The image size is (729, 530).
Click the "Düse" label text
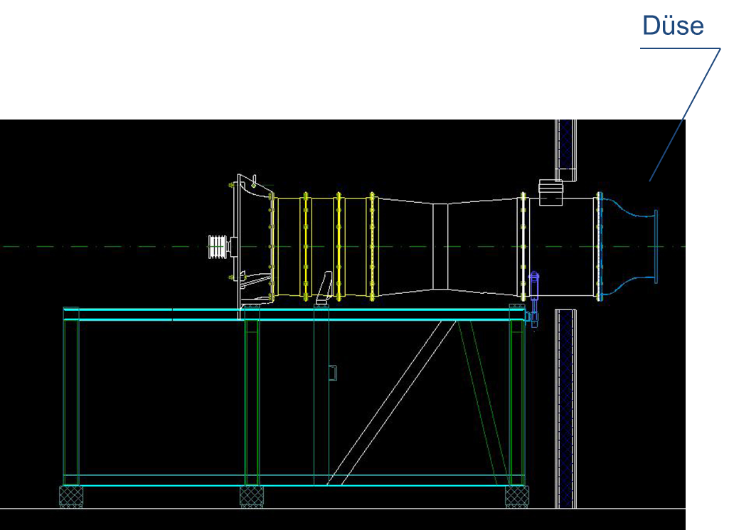click(x=673, y=26)
